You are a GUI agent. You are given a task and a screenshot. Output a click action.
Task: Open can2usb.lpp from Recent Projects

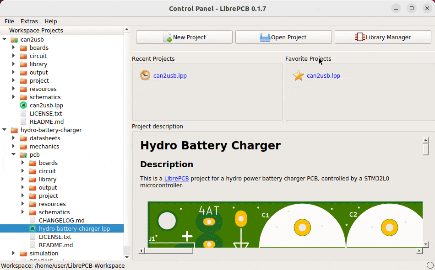click(170, 75)
